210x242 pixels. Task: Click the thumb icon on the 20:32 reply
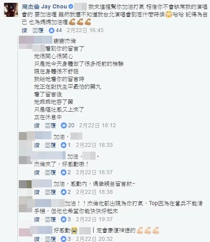click(x=64, y=239)
